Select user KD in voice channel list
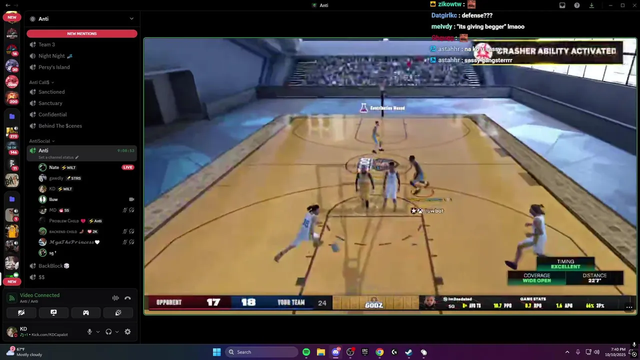 tap(86, 189)
